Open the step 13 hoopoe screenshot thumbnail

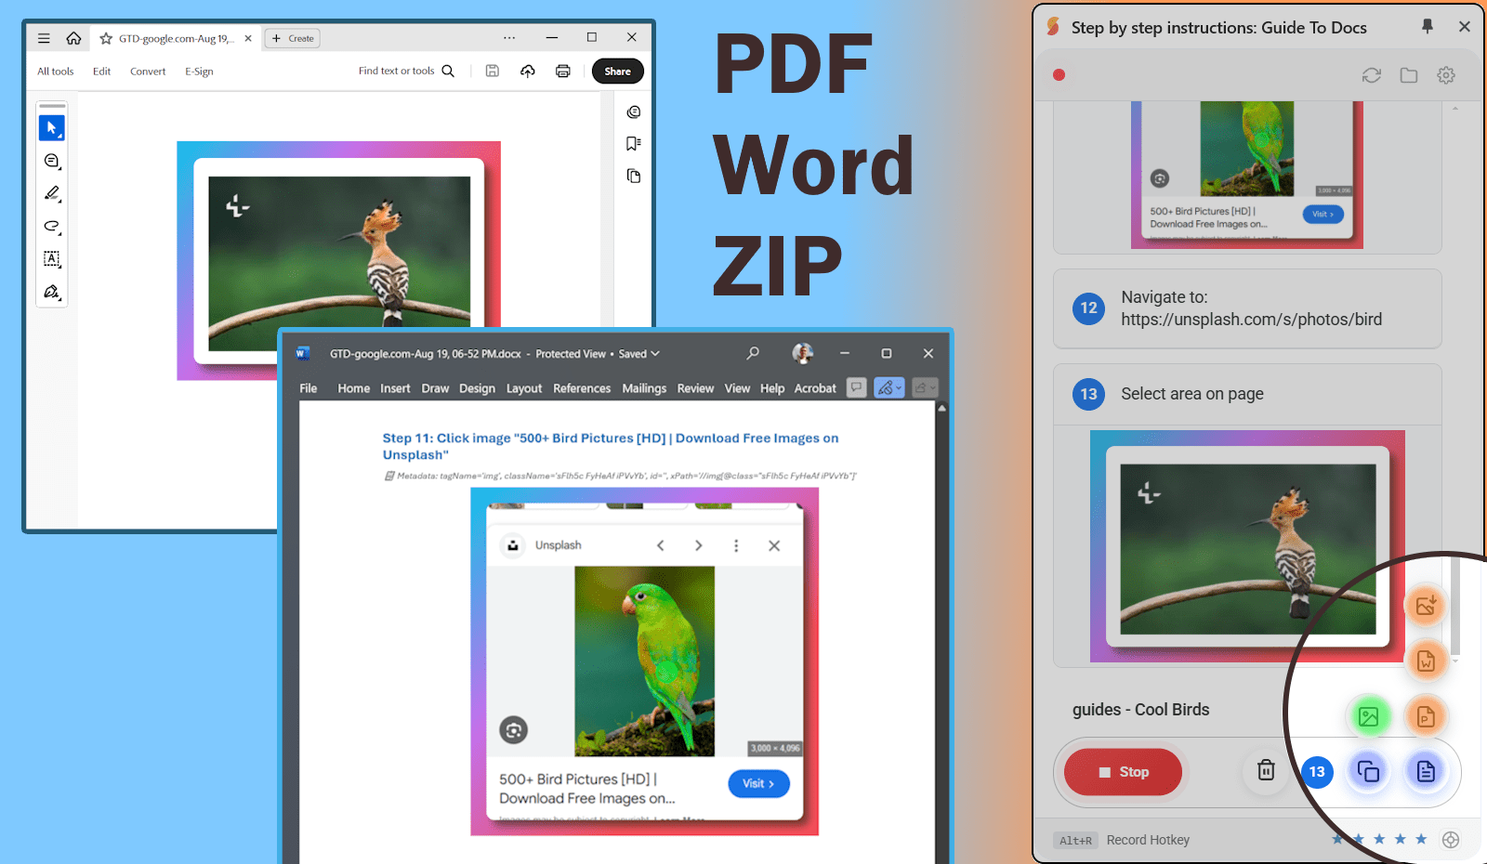[1247, 546]
